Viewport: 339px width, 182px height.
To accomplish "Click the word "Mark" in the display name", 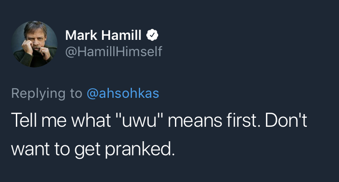I will (x=81, y=34).
